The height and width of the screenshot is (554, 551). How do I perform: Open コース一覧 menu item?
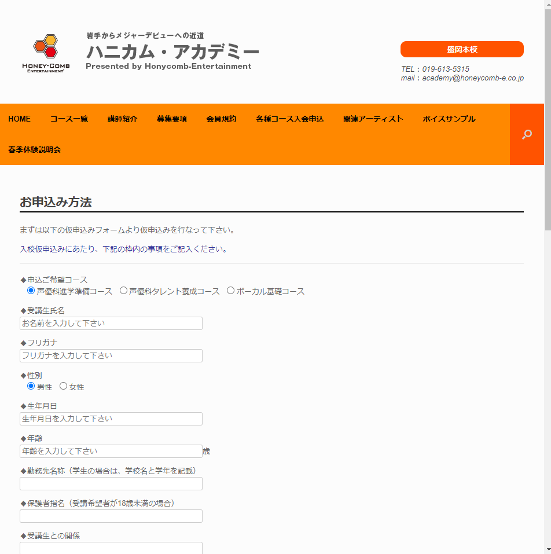(69, 119)
